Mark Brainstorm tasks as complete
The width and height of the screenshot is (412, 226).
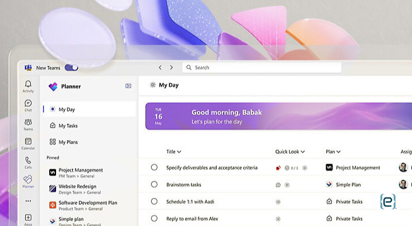click(x=154, y=184)
